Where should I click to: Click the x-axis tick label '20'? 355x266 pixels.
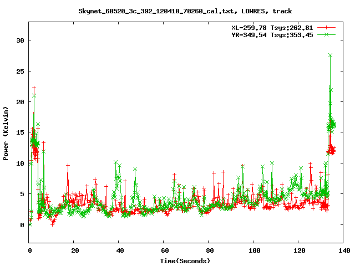[x=75, y=250]
